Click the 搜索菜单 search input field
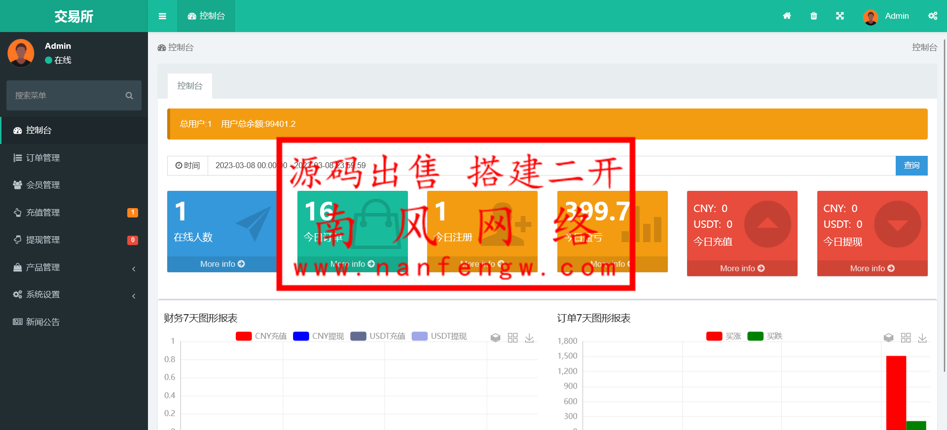 [x=67, y=96]
